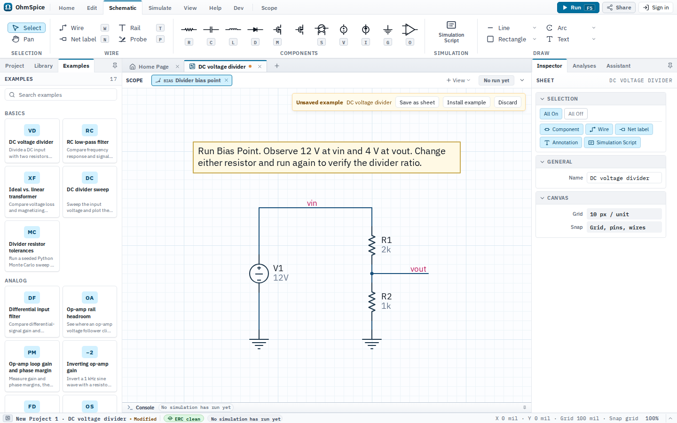Toggle the Simulation Script selection filter

pyautogui.click(x=612, y=142)
